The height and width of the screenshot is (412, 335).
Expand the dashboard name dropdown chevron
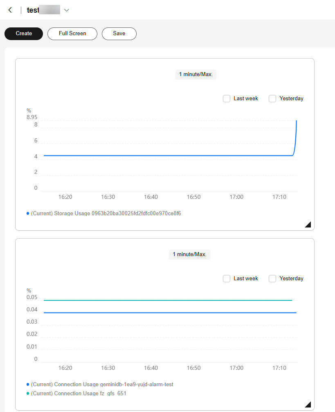(x=67, y=10)
